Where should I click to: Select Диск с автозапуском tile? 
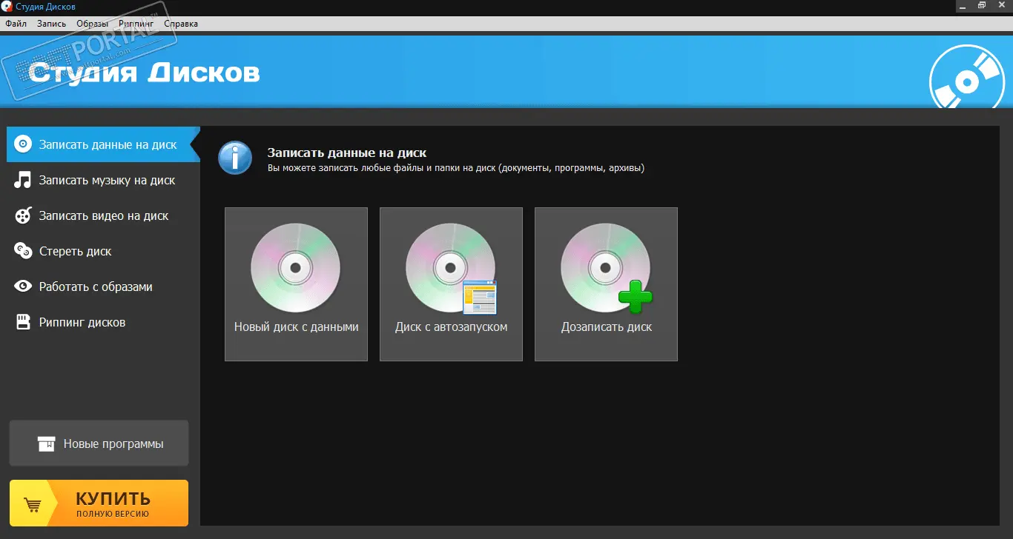(x=451, y=284)
